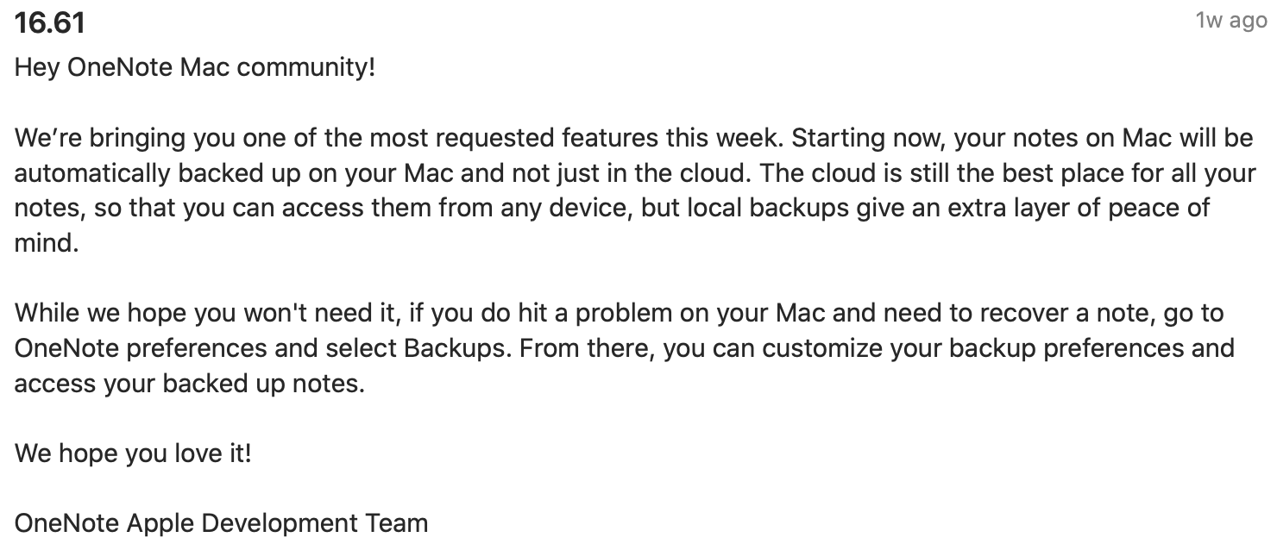Click the phrase 'extra layer of peace'

[1035, 209]
